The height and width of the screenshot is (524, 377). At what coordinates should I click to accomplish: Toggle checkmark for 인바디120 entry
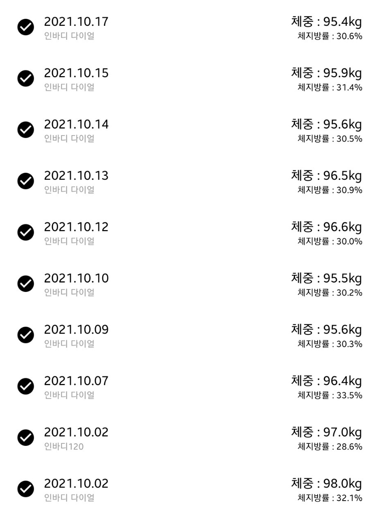[x=25, y=438]
